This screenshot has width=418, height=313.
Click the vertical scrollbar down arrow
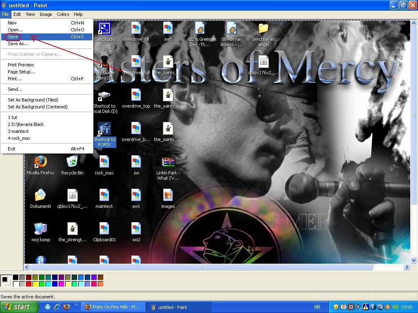(414, 260)
